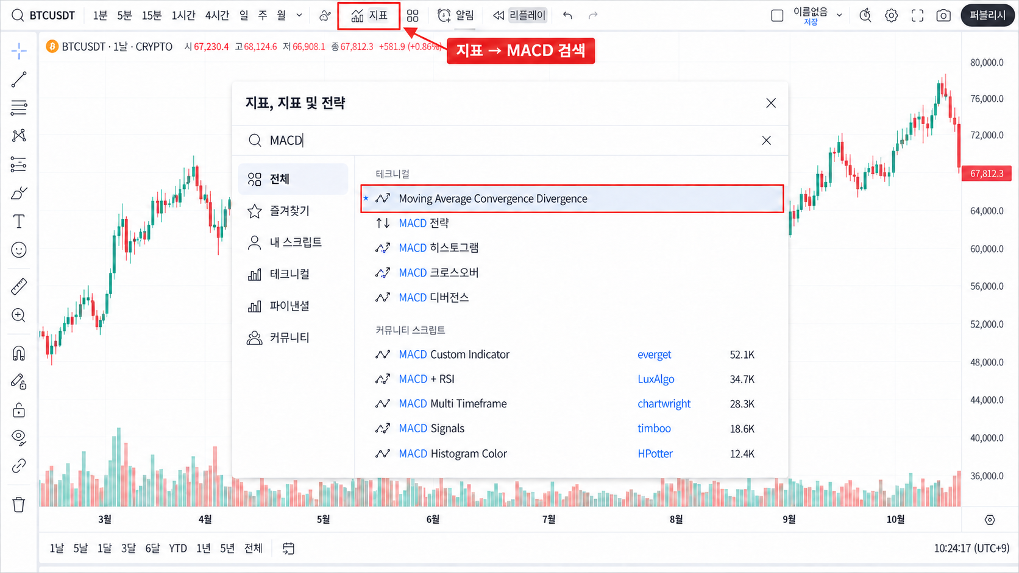Set date range to 5년
The width and height of the screenshot is (1019, 573).
tap(227, 549)
